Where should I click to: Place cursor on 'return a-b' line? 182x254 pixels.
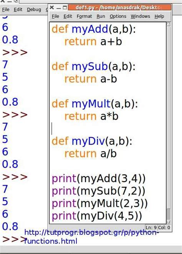91,79
